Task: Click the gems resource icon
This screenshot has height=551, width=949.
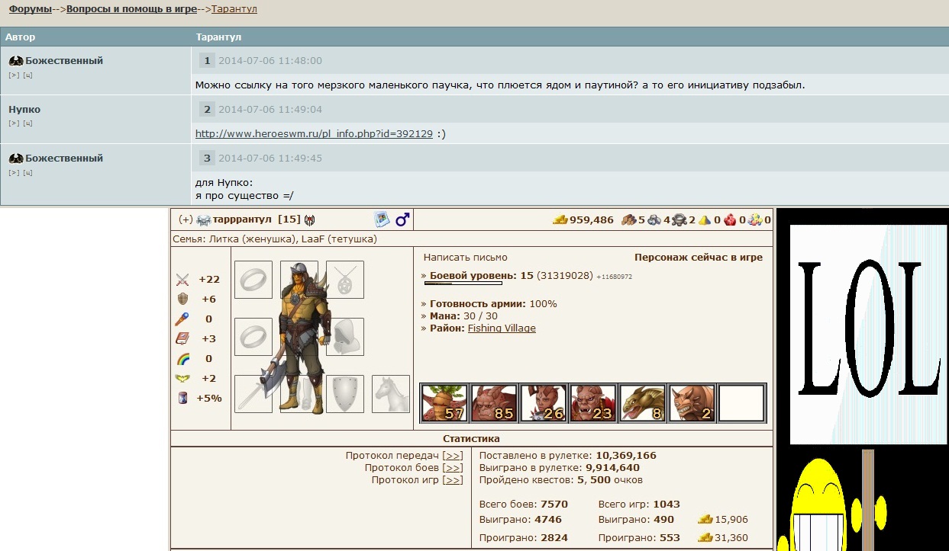Action: (755, 220)
